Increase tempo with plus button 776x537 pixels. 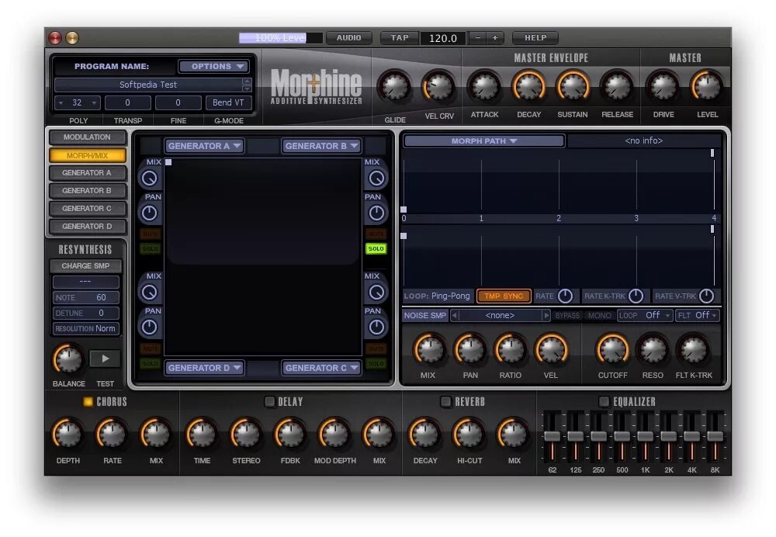(495, 37)
